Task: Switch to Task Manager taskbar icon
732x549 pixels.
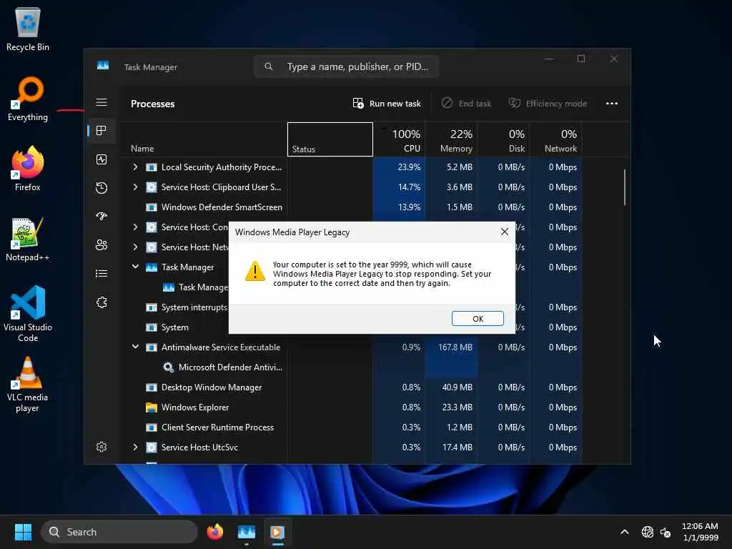Action: coord(246,532)
